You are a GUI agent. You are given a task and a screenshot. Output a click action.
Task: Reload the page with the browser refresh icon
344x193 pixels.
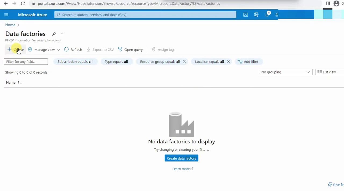click(x=23, y=3)
